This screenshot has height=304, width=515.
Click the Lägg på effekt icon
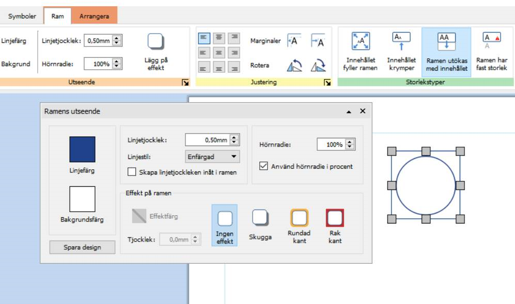click(x=155, y=42)
